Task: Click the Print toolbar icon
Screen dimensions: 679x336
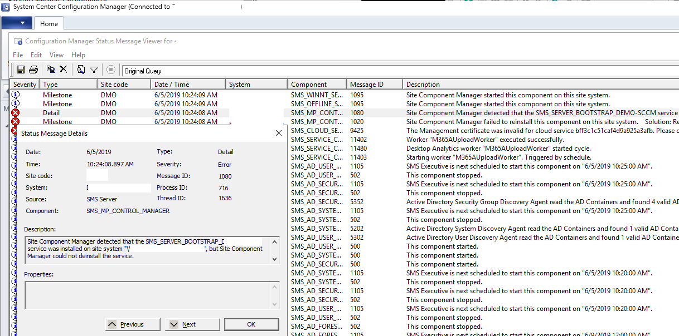Action: tap(33, 70)
